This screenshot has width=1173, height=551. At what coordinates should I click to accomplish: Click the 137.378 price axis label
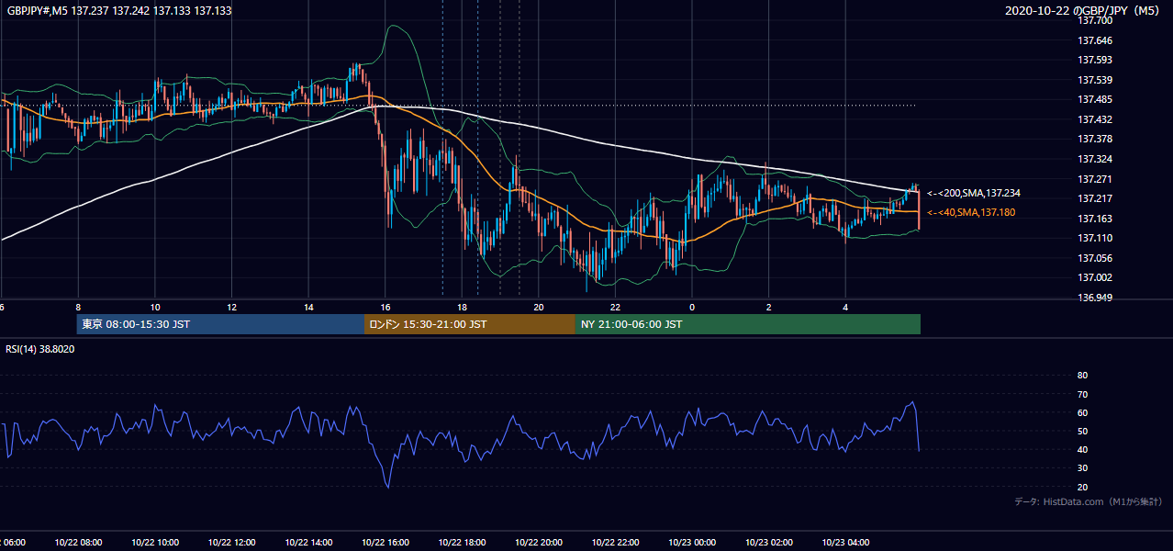coord(1096,139)
